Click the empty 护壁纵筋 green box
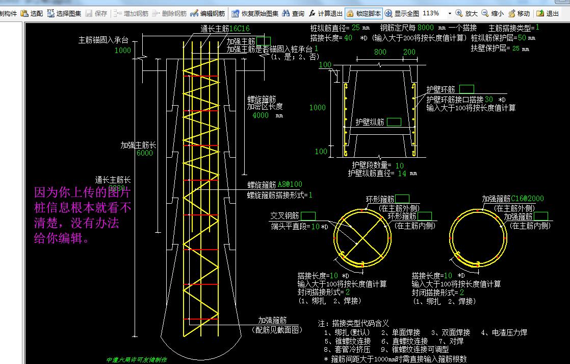 (x=394, y=122)
